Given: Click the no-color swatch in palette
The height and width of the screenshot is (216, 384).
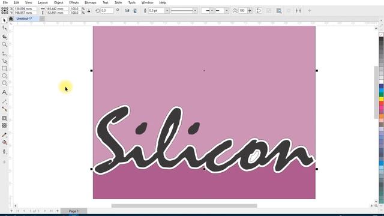Looking at the screenshot, I should click(382, 35).
